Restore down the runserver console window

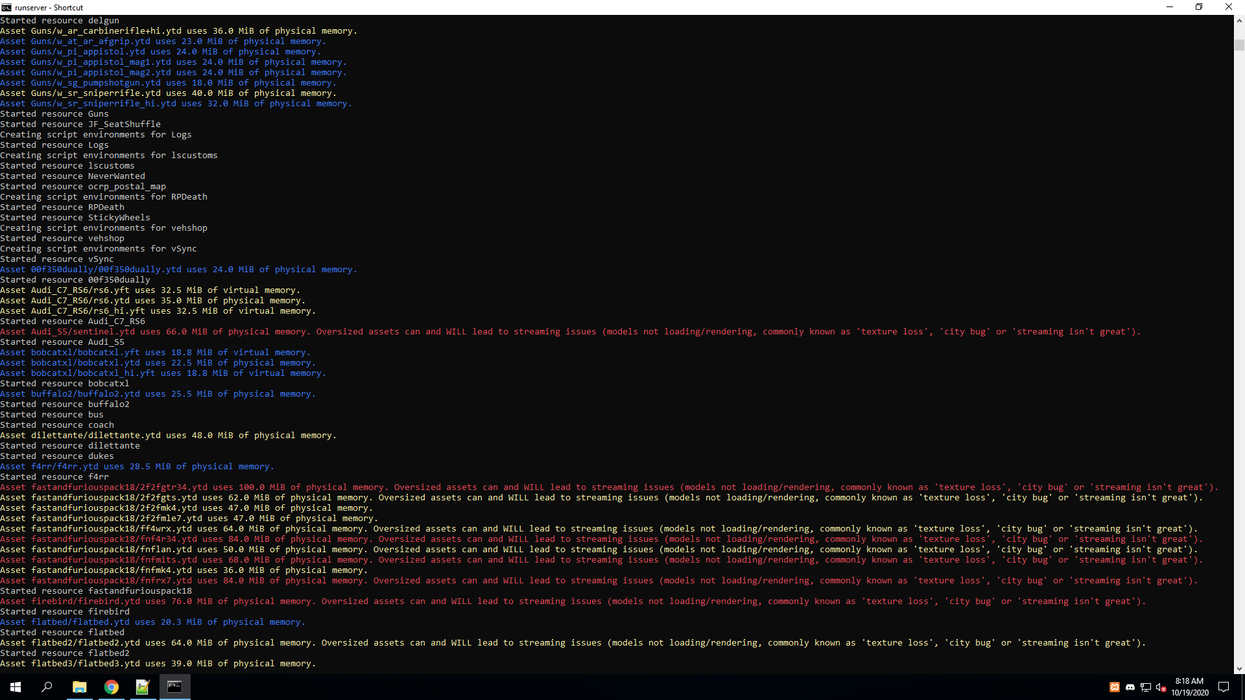coord(1199,7)
